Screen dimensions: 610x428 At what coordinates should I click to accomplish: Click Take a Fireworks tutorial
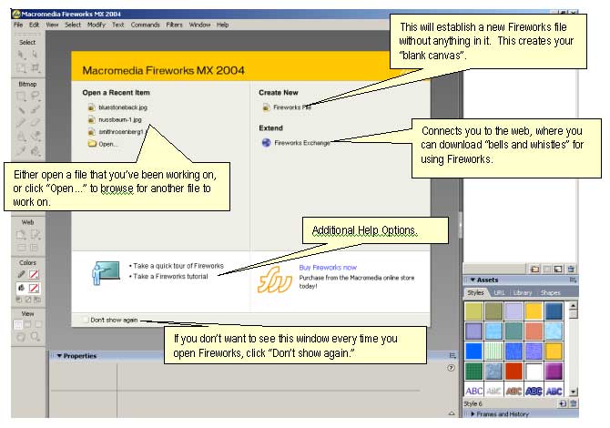click(170, 276)
